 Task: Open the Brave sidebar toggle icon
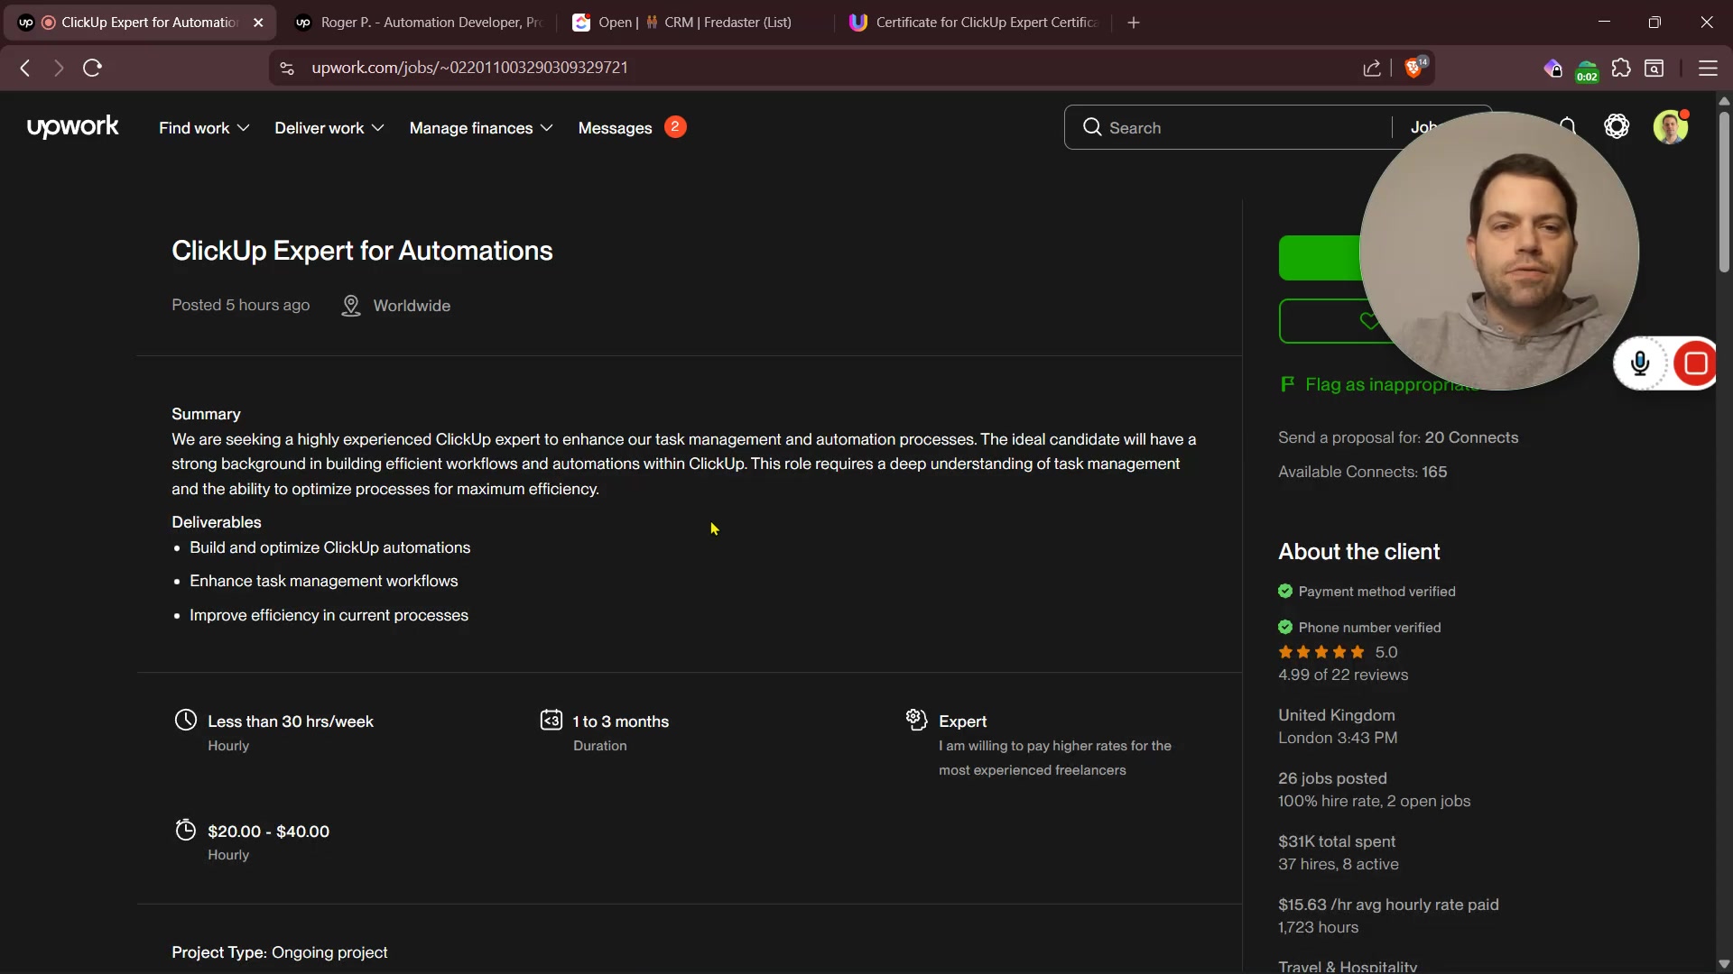1654,69
